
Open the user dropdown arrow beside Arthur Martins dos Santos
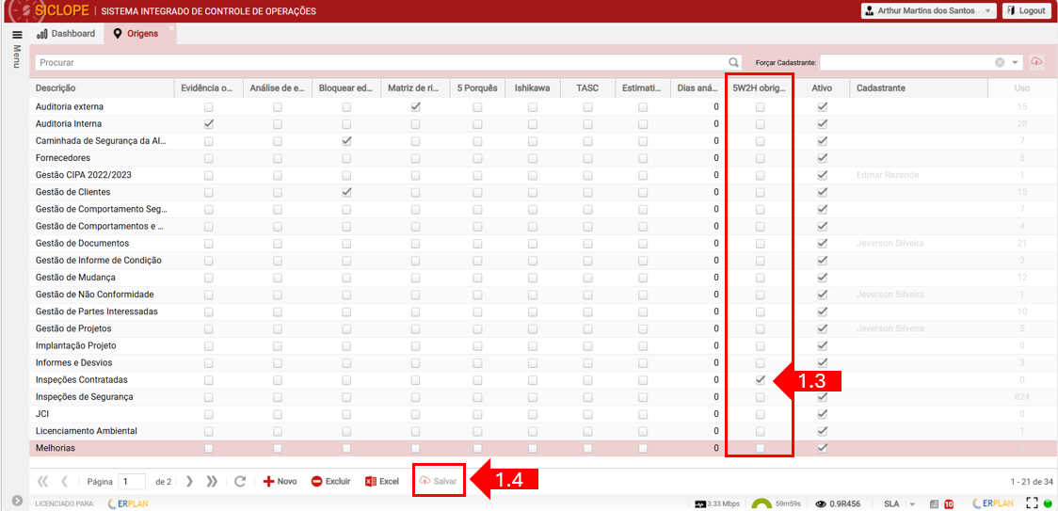987,11
